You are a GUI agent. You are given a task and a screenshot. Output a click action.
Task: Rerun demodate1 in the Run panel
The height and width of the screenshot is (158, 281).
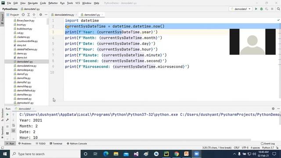(7, 114)
